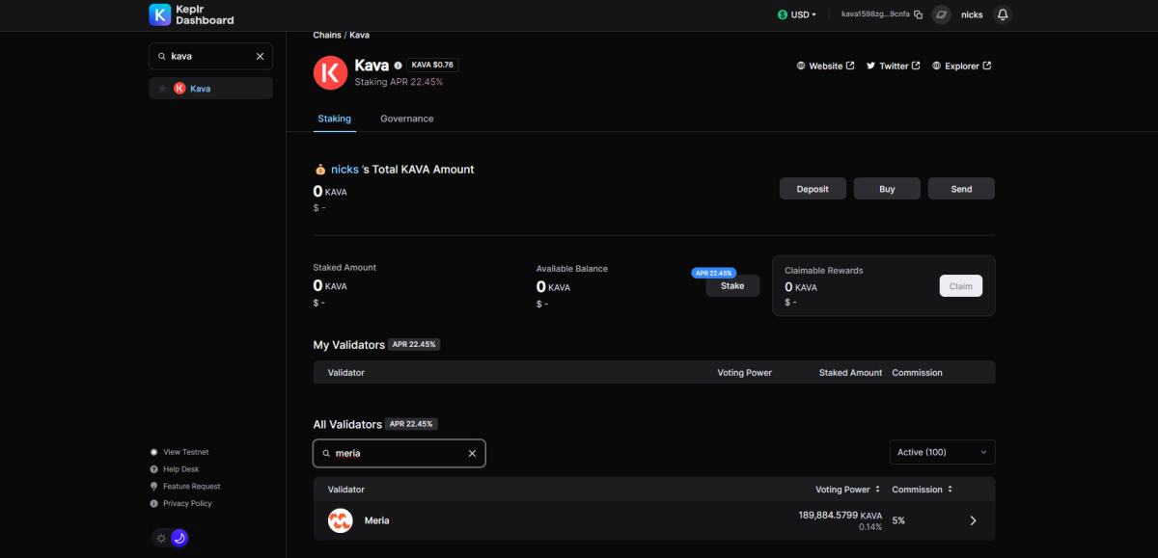The width and height of the screenshot is (1158, 558).
Task: Open the notifications bell
Action: pyautogui.click(x=1003, y=14)
